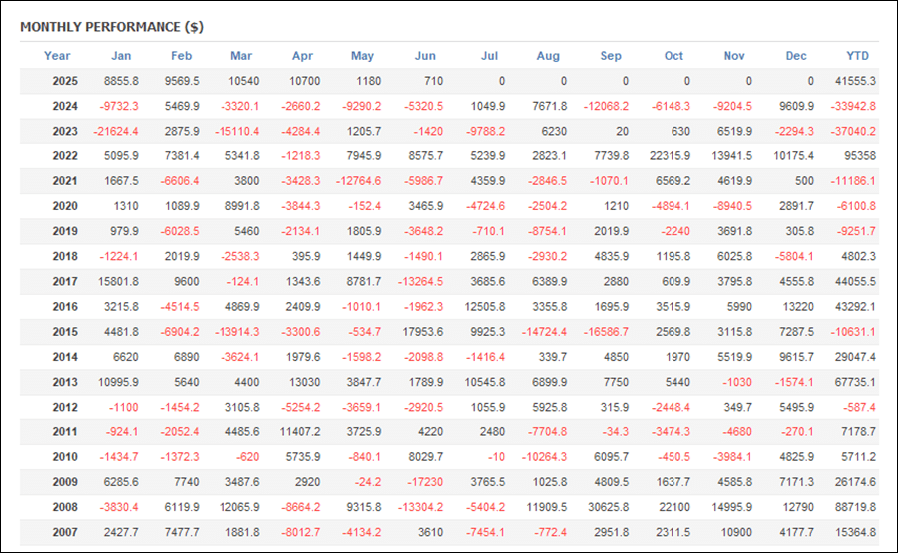Image resolution: width=898 pixels, height=553 pixels.
Task: Click the YTD column header
Action: click(x=857, y=56)
